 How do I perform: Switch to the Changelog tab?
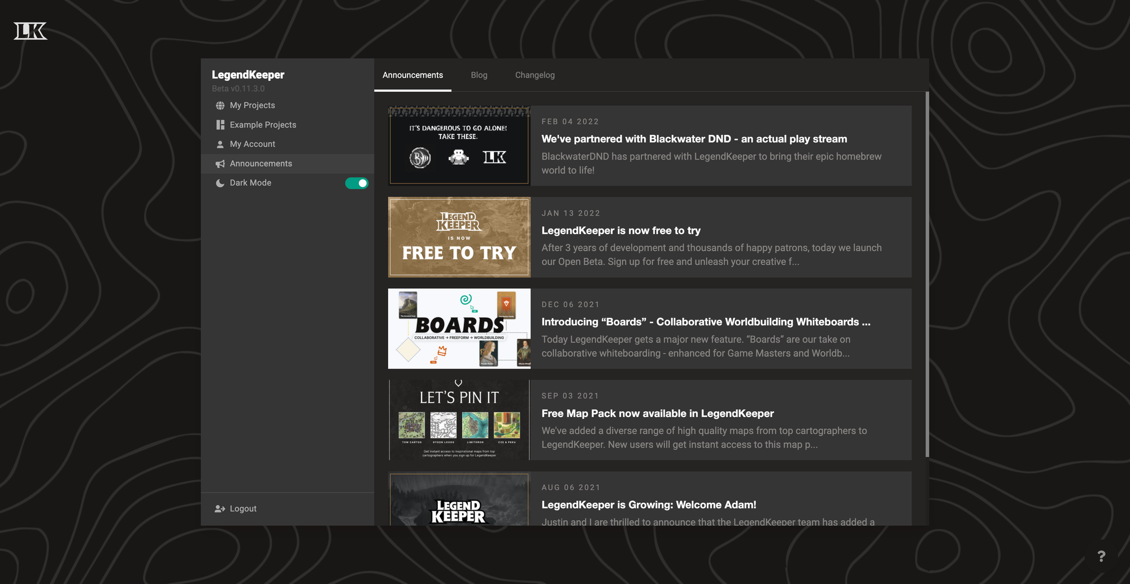tap(534, 74)
